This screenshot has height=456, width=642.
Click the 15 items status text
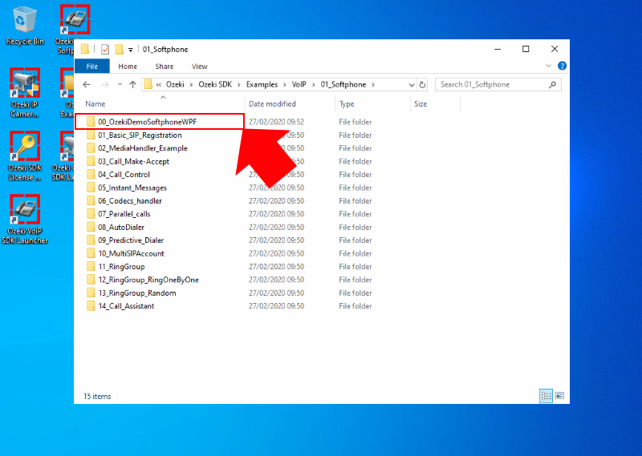97,396
